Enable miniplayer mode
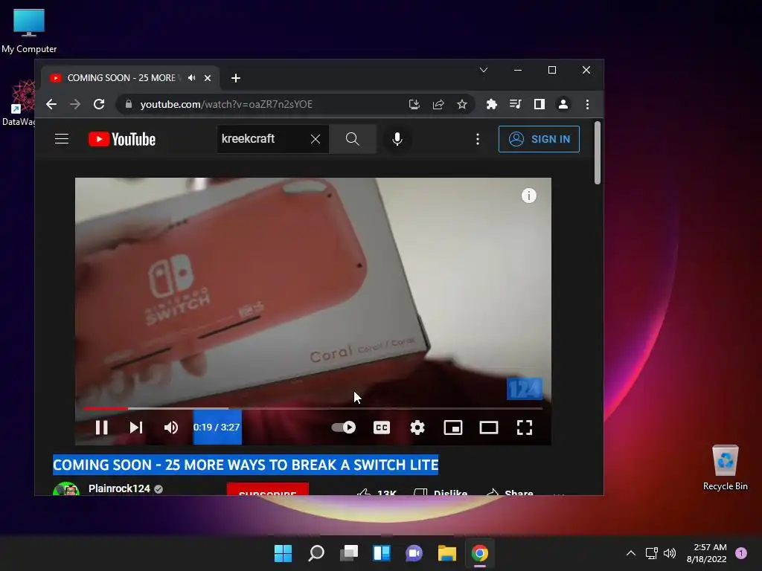The image size is (762, 571). [453, 428]
